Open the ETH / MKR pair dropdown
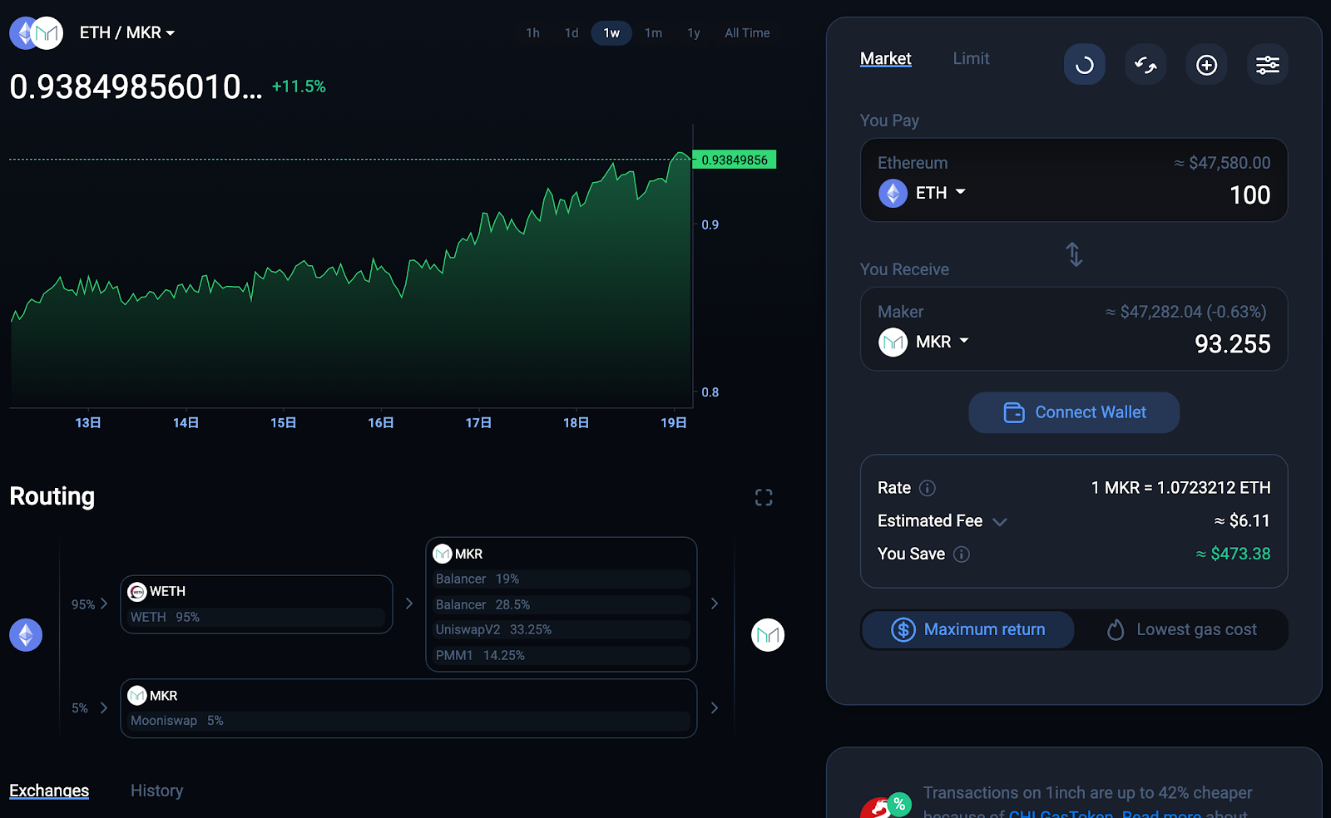This screenshot has width=1331, height=818. click(127, 33)
